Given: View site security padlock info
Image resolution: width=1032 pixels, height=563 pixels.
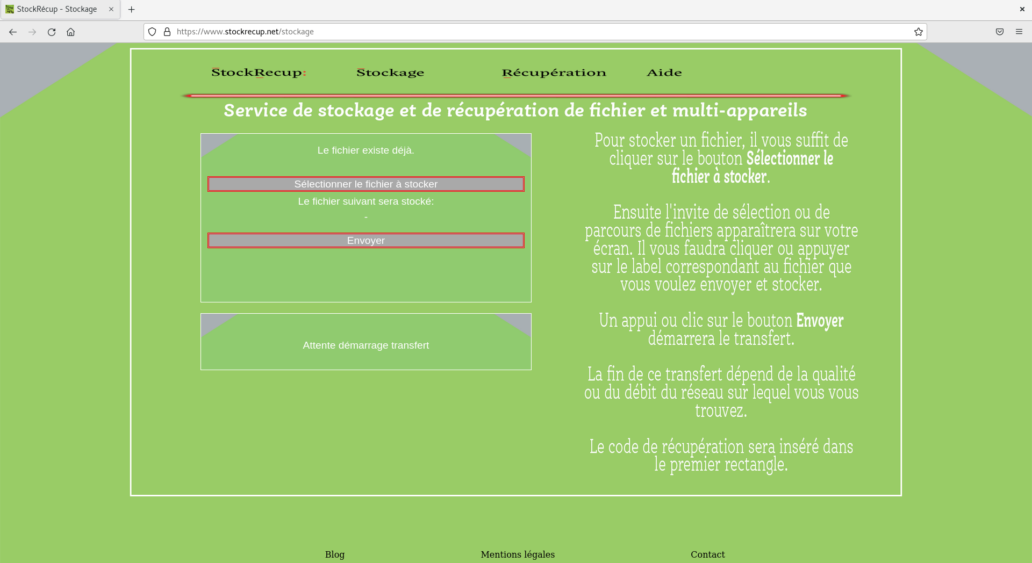Looking at the screenshot, I should coord(167,32).
